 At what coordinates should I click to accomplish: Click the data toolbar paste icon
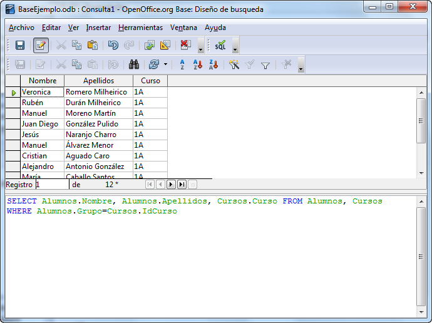(93, 64)
